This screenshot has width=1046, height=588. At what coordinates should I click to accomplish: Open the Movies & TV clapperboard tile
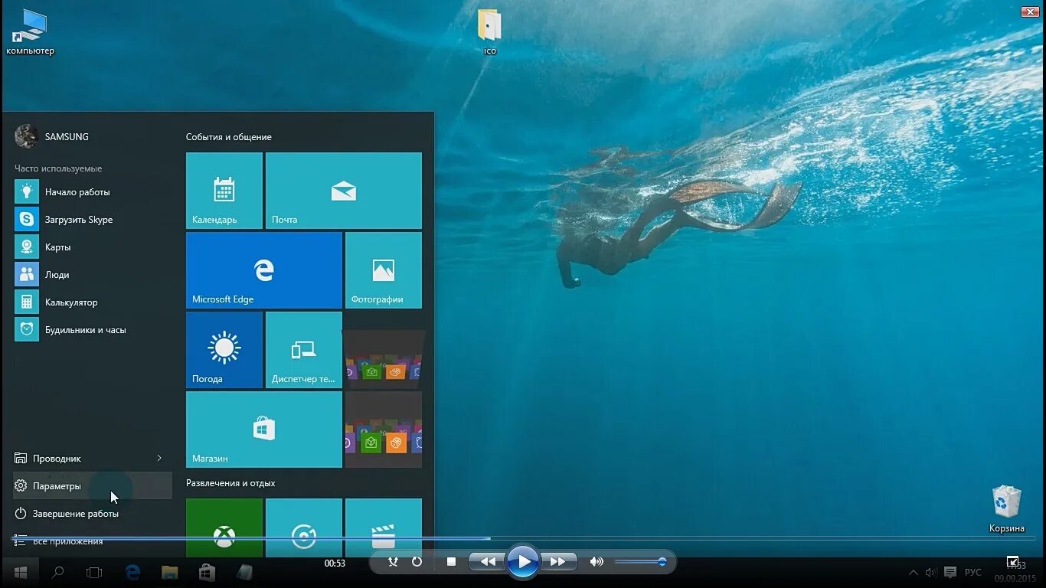tap(384, 528)
